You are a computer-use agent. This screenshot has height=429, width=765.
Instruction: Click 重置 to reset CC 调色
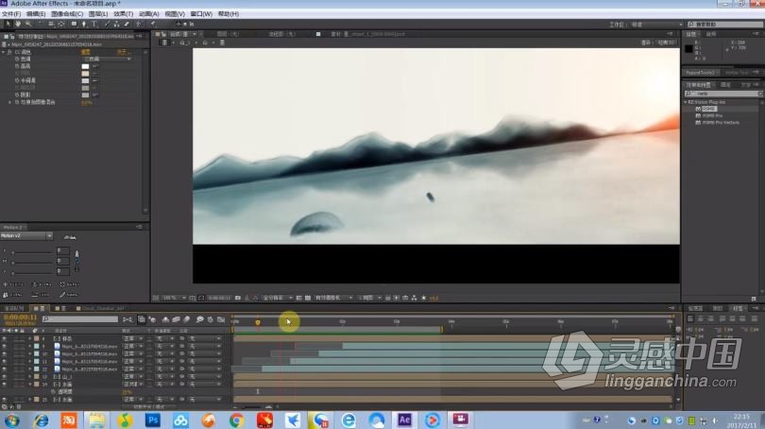[86, 52]
